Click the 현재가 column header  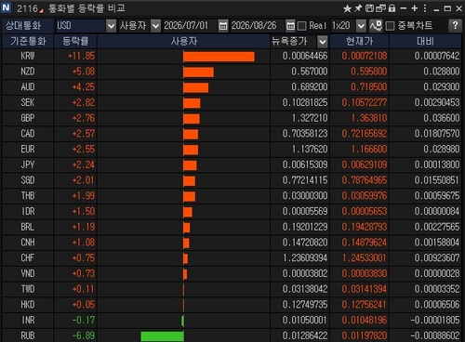point(359,41)
